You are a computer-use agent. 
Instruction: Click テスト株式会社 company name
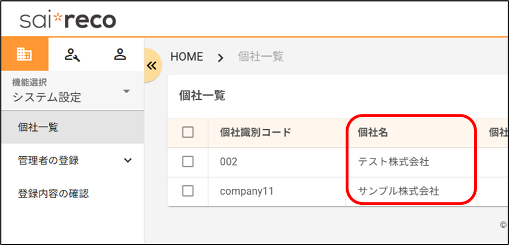click(x=393, y=162)
